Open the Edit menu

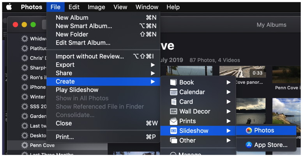point(74,7)
